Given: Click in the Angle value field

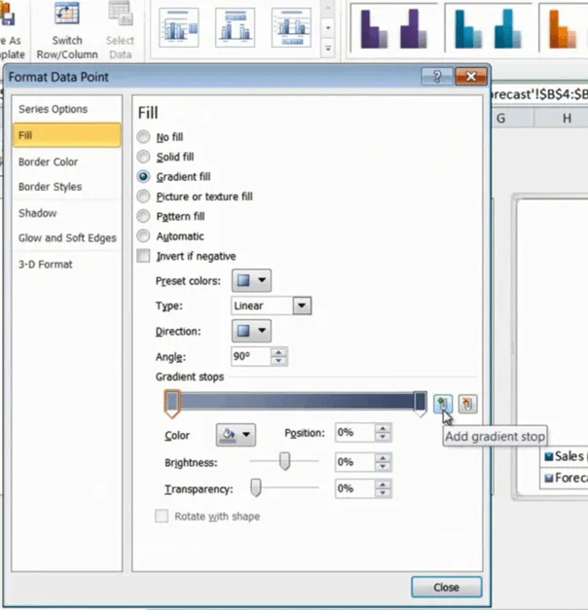Looking at the screenshot, I should (251, 356).
